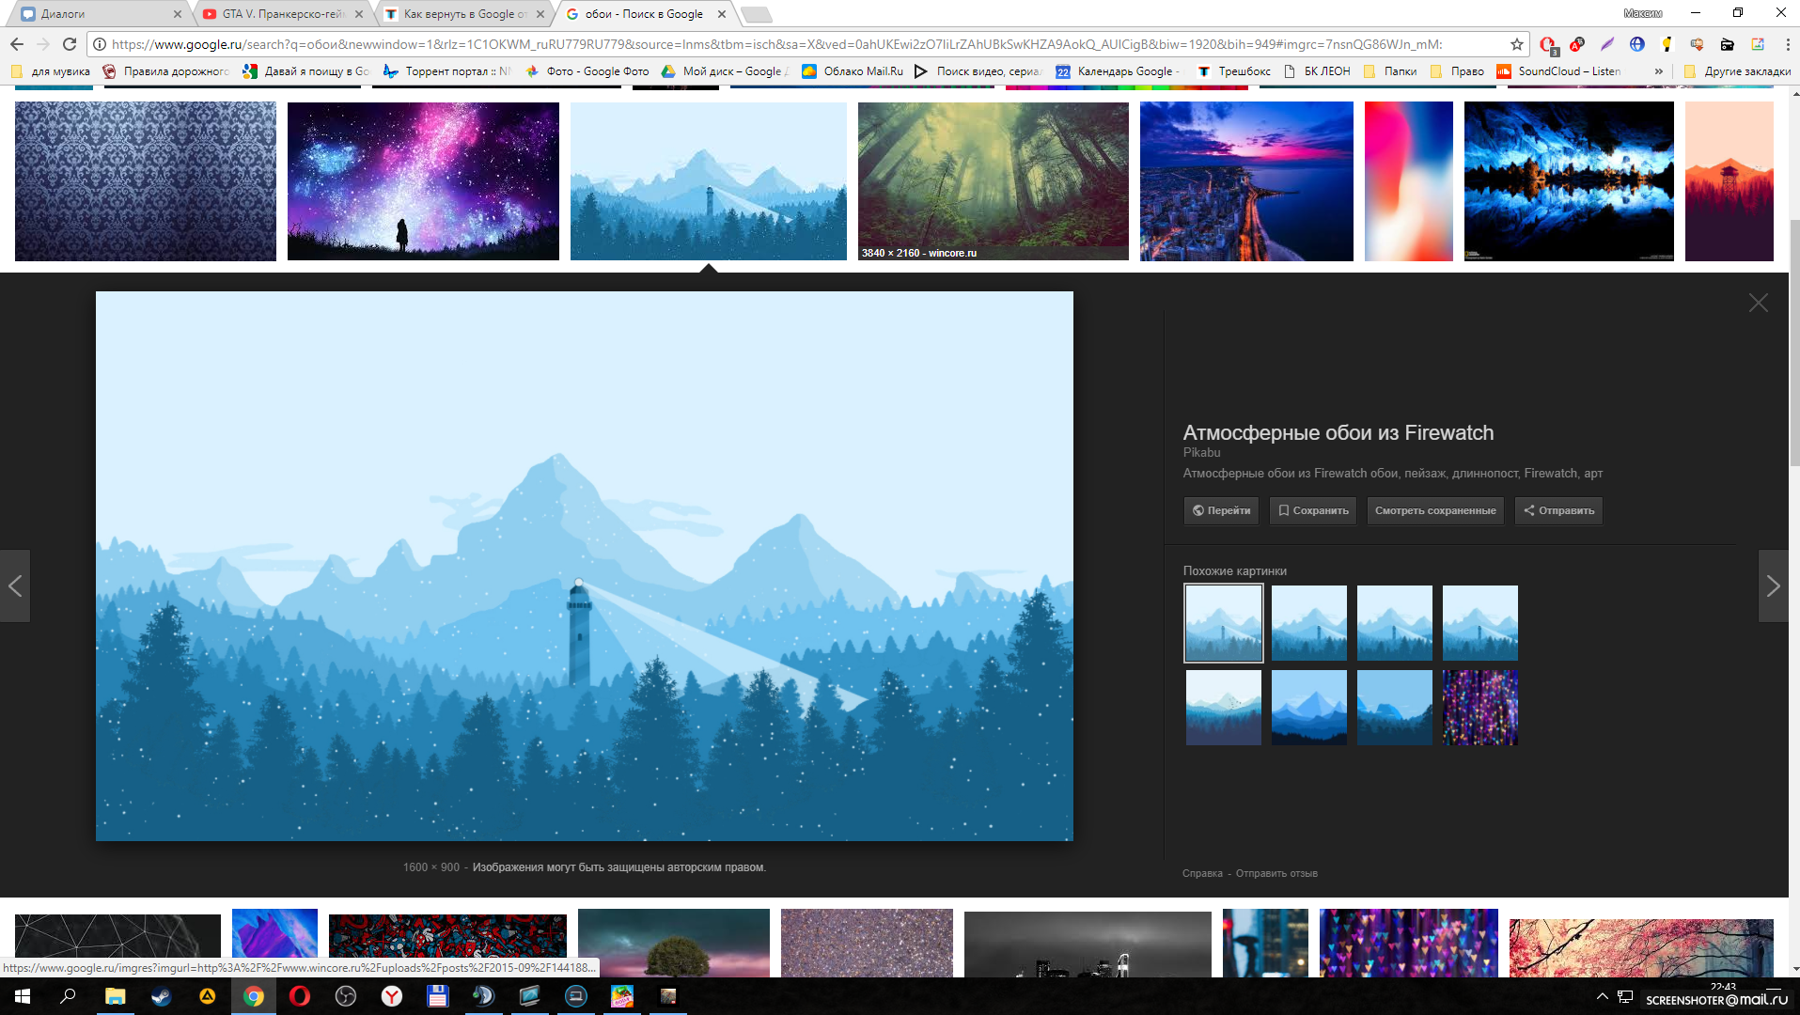The image size is (1800, 1015).
Task: Click Смотреть сохраненные button
Action: [1434, 510]
